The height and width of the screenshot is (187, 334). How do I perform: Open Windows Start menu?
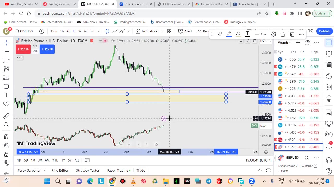47,181
